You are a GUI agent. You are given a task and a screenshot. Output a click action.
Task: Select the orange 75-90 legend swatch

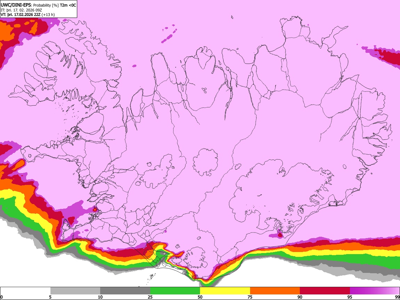(x=275, y=291)
